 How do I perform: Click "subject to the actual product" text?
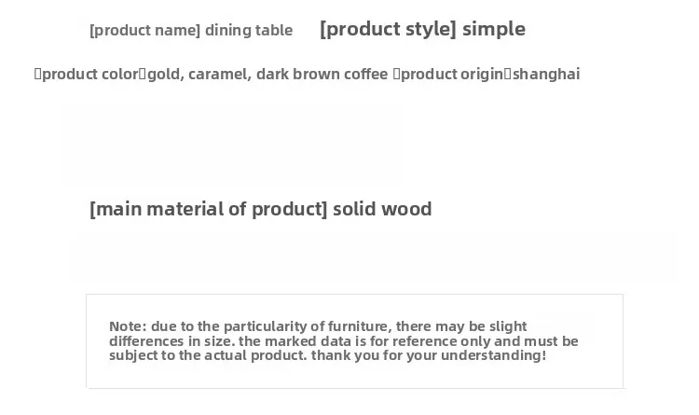pos(208,355)
